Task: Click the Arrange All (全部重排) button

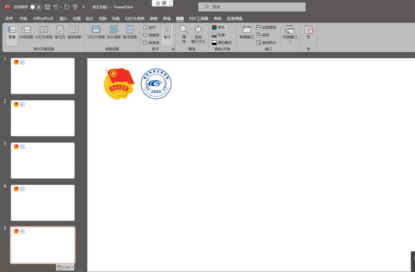Action: pyautogui.click(x=266, y=28)
